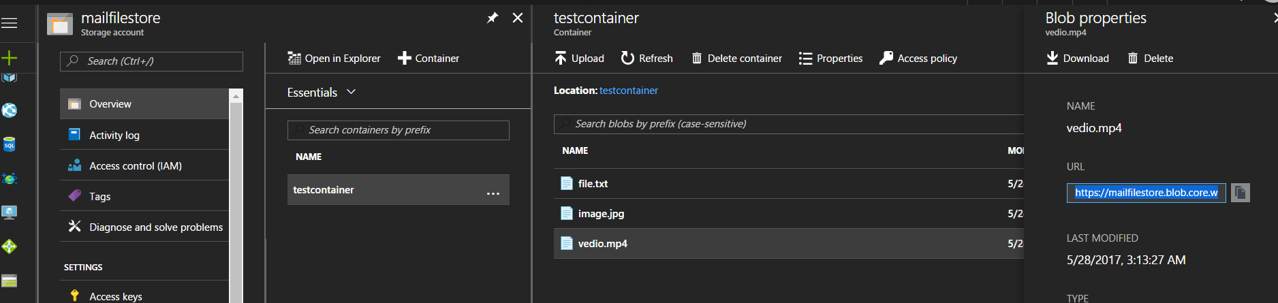Copy the blob URL to clipboard
This screenshot has width=1278, height=303.
coord(1241,193)
